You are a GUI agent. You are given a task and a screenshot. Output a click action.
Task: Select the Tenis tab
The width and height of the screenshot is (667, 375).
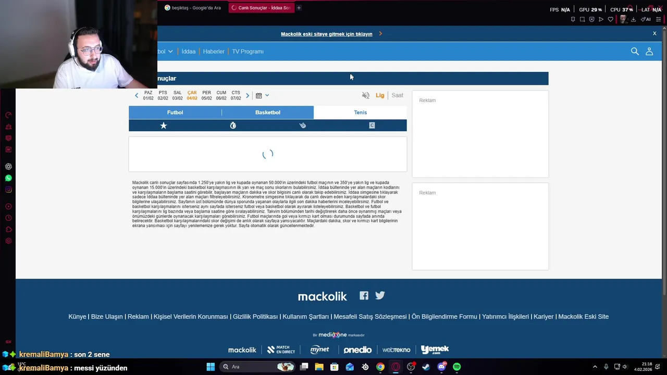(x=361, y=113)
